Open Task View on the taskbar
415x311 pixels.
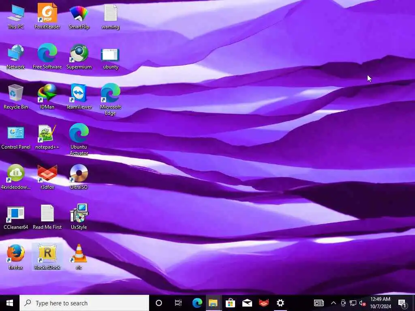point(178,303)
